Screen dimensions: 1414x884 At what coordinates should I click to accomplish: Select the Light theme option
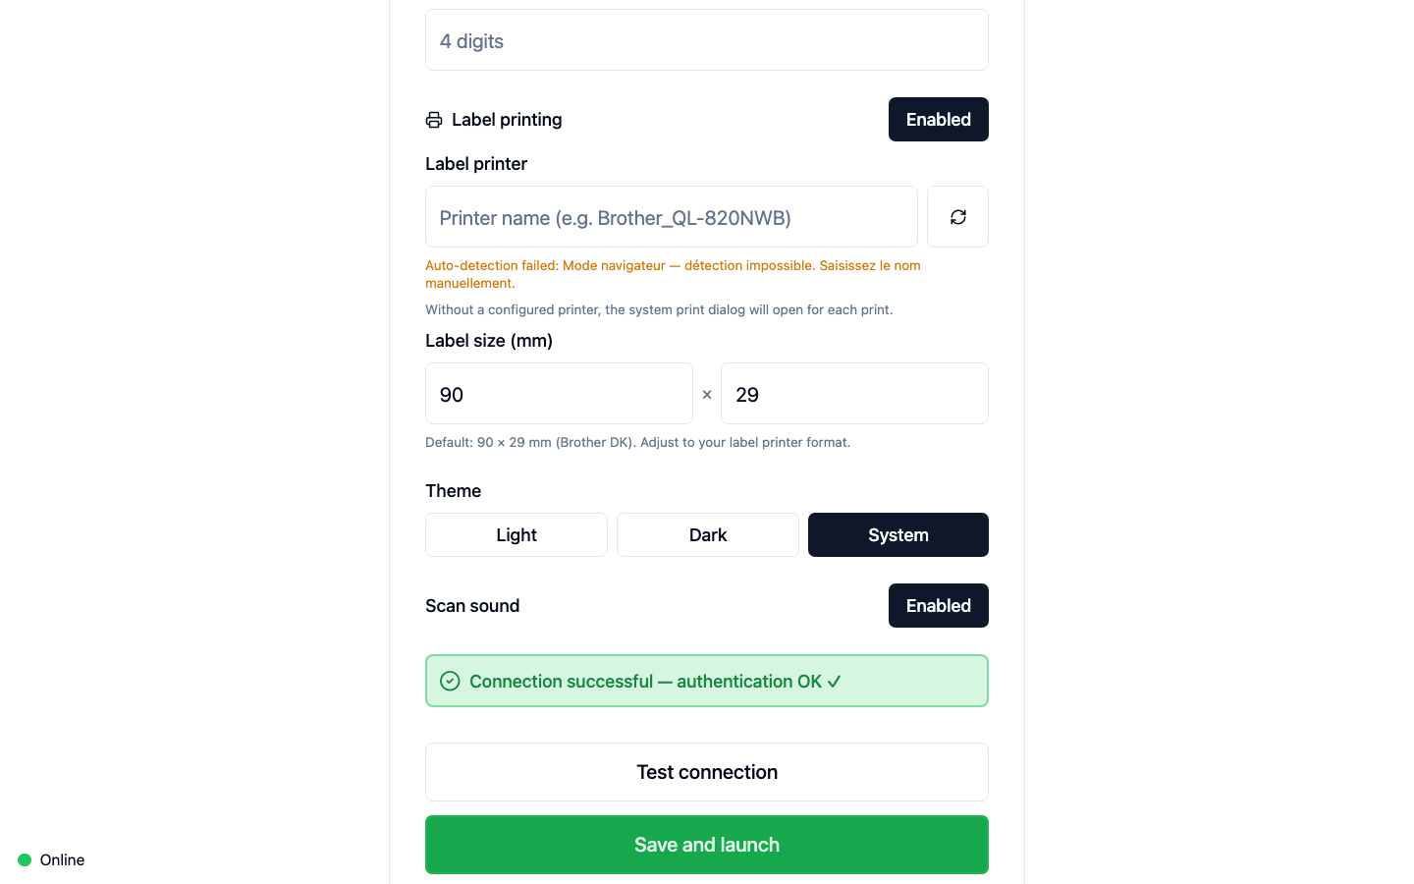[x=517, y=535]
